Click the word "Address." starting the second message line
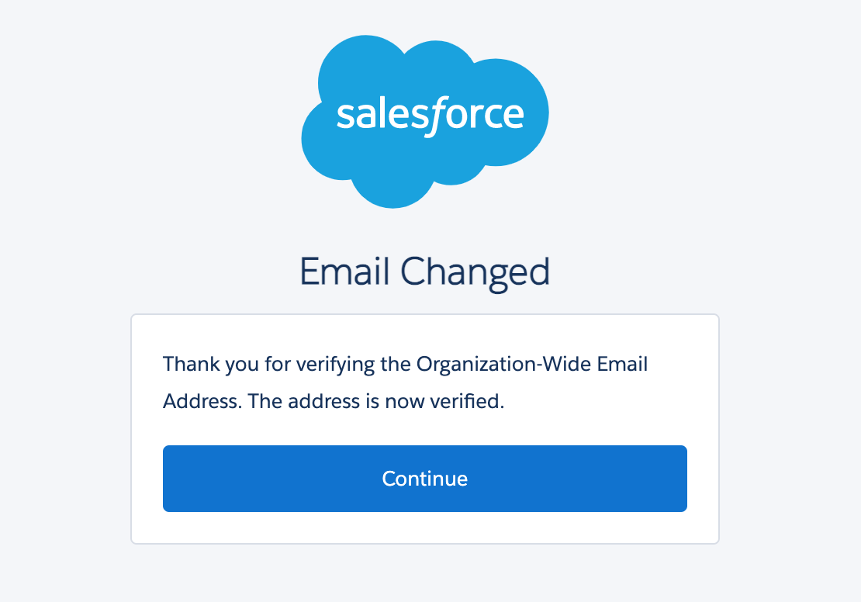 point(200,403)
